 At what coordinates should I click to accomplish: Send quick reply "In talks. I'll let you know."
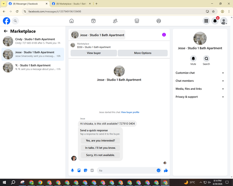tap(100, 148)
